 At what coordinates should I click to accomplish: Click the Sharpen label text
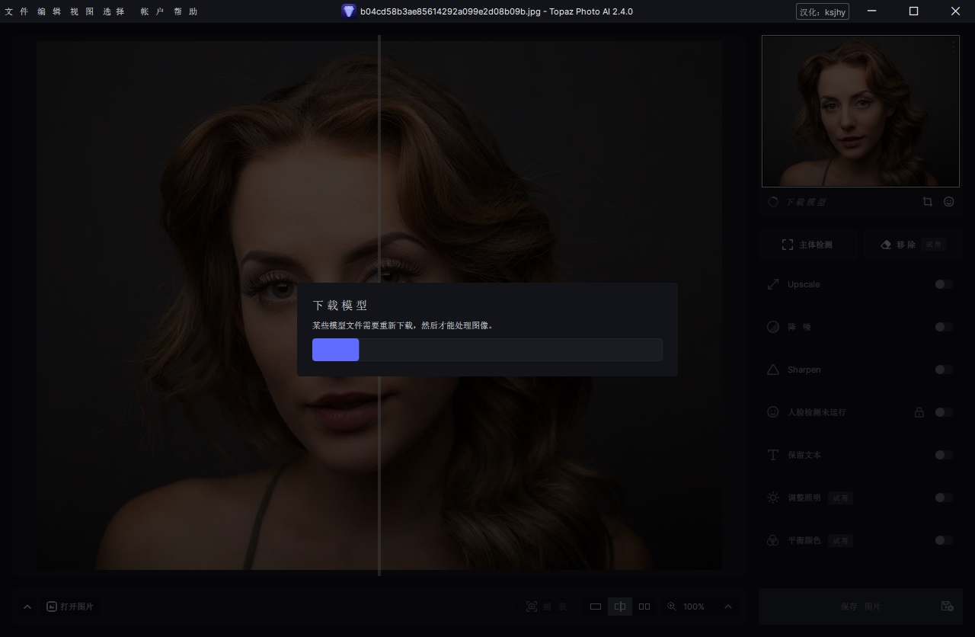click(x=804, y=370)
